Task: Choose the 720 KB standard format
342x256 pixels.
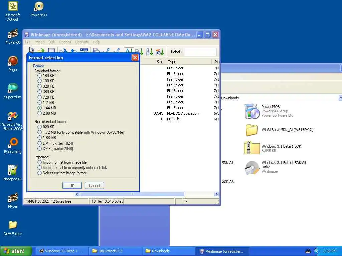Action: pyautogui.click(x=39, y=97)
